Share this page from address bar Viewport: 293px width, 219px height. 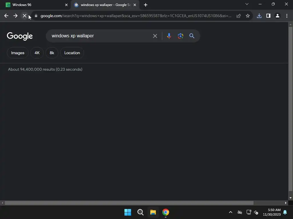(239, 16)
